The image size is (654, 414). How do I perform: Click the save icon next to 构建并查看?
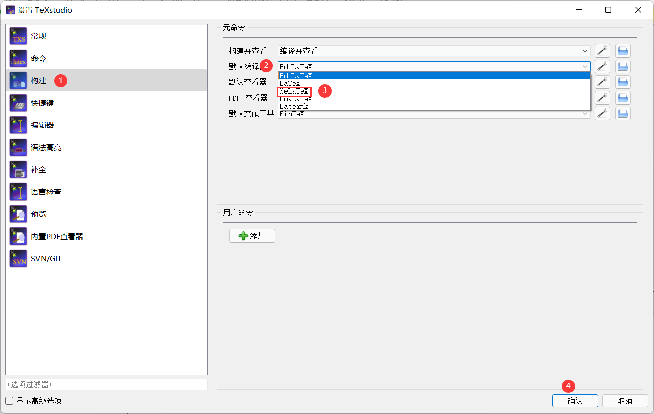[622, 51]
